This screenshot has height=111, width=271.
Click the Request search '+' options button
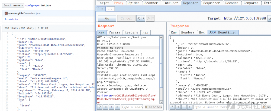coord(111,107)
